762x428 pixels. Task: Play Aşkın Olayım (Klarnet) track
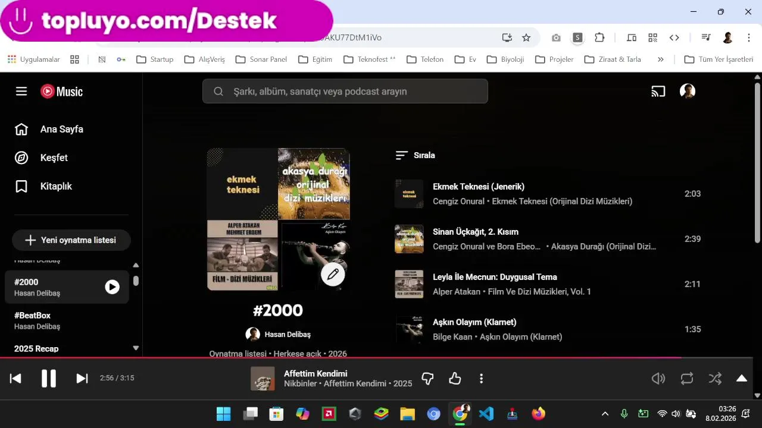[x=474, y=322]
